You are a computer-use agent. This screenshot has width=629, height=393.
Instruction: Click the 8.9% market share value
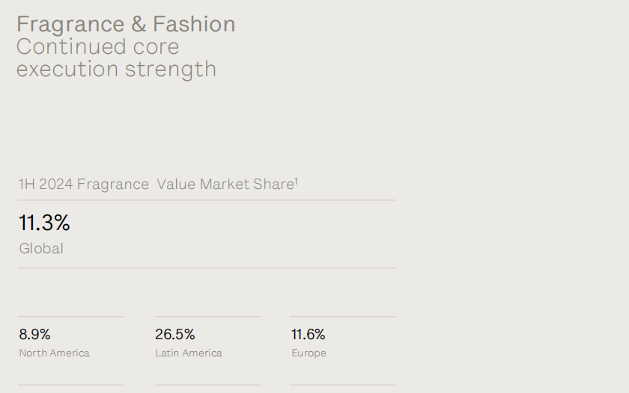34,335
